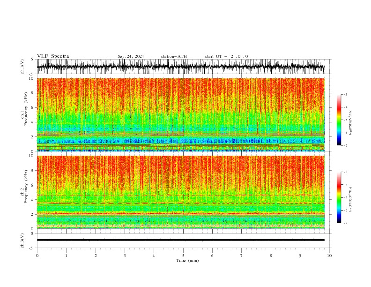Click time-axis tick label "7"
This screenshot has height=287, width=371.
pos(242,256)
